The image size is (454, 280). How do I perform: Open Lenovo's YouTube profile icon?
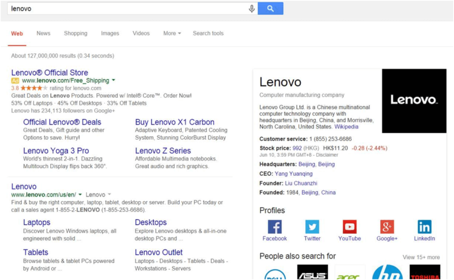click(349, 227)
